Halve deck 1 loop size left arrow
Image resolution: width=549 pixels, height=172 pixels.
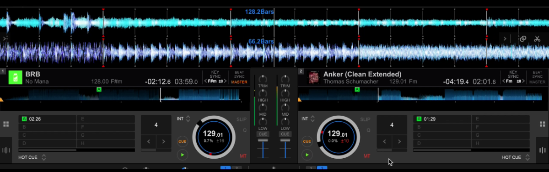pyautogui.click(x=148, y=141)
